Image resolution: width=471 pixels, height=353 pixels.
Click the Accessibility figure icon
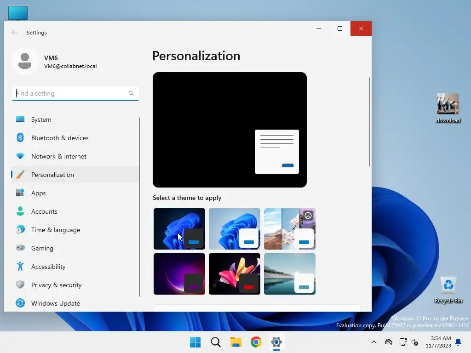[x=20, y=266]
